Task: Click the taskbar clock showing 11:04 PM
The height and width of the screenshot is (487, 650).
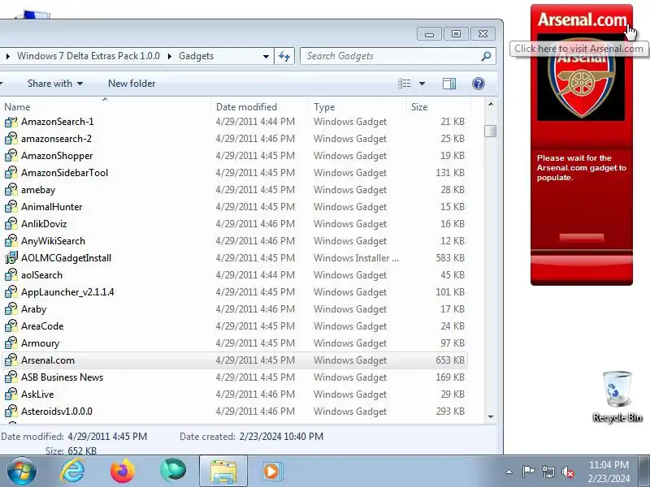Action: pyautogui.click(x=609, y=472)
